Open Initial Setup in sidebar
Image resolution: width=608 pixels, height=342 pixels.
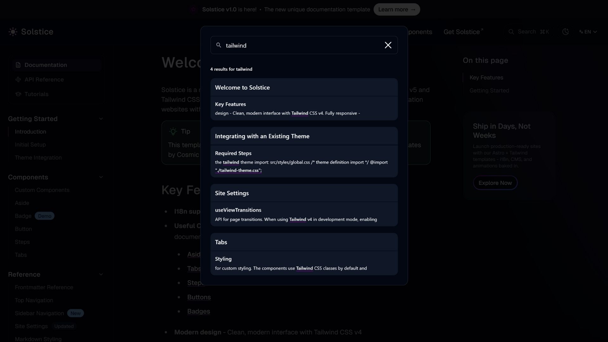pyautogui.click(x=30, y=145)
